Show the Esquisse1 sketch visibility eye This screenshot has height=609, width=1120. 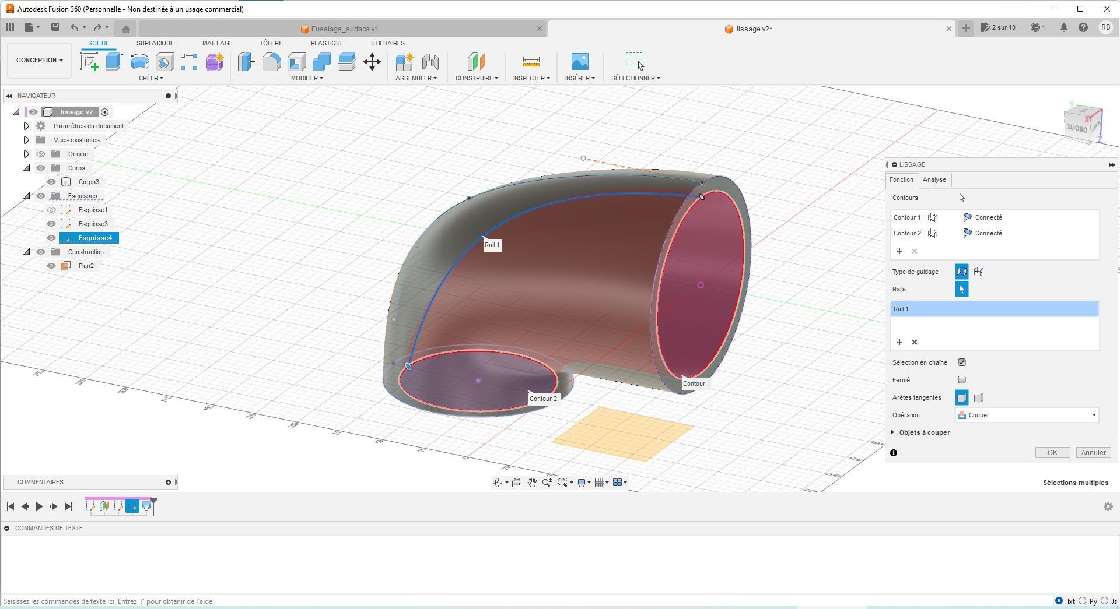pos(51,210)
